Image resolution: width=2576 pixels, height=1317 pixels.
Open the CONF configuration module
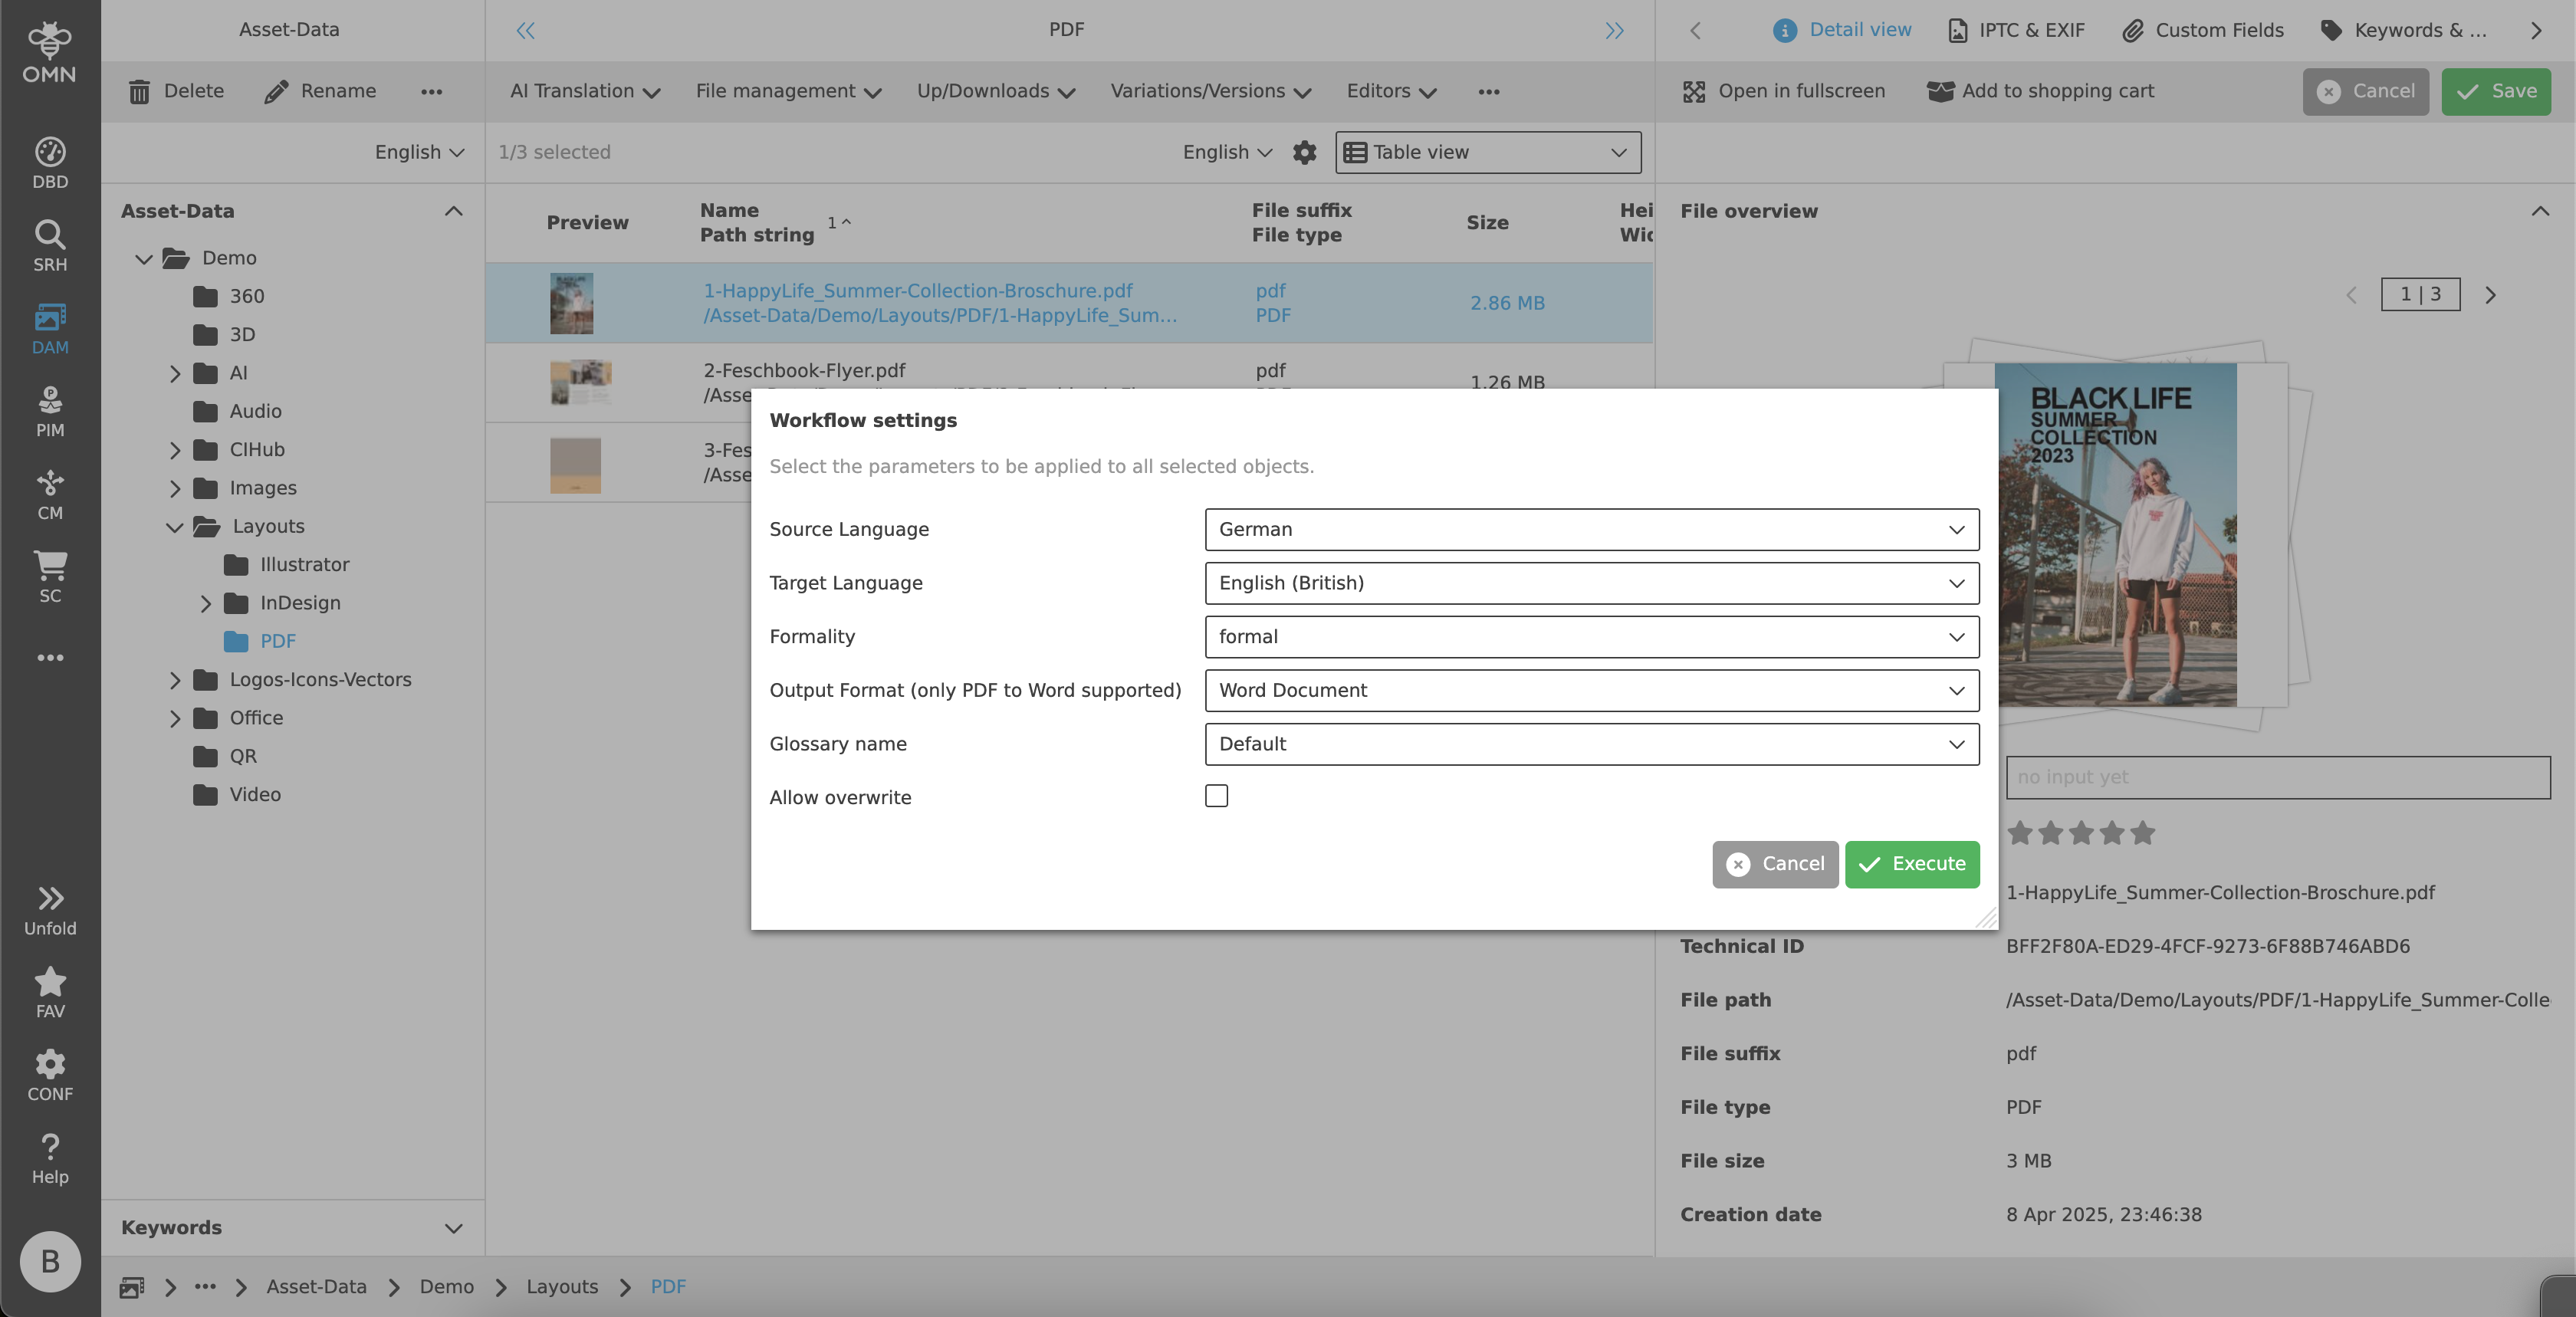(49, 1072)
